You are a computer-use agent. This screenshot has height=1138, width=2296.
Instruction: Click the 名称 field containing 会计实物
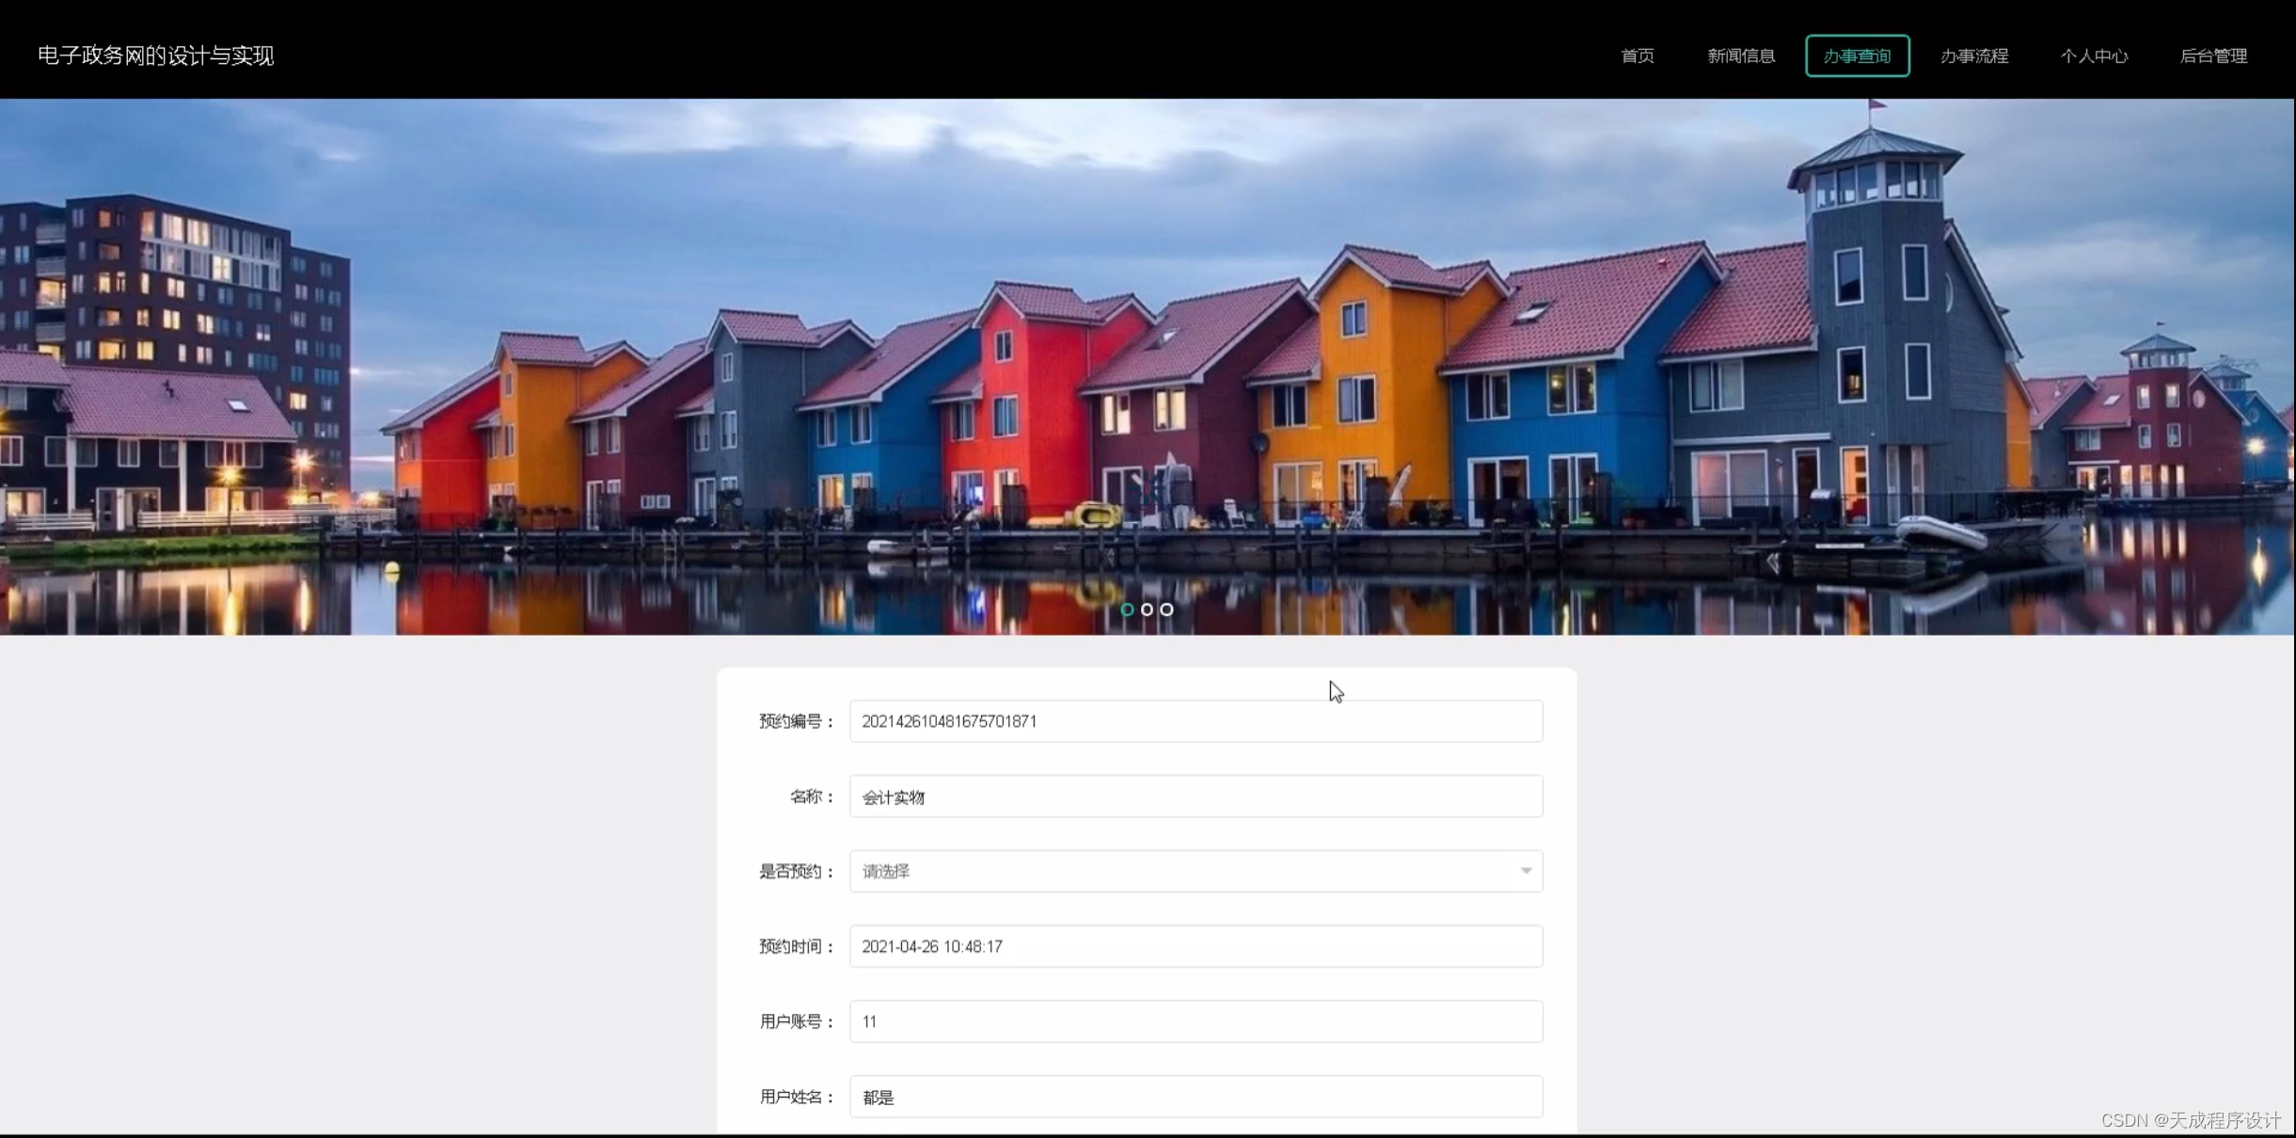tap(1195, 797)
